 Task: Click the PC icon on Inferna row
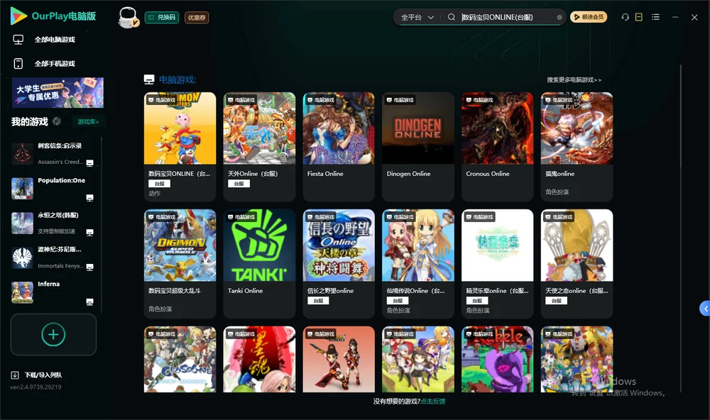point(89,302)
